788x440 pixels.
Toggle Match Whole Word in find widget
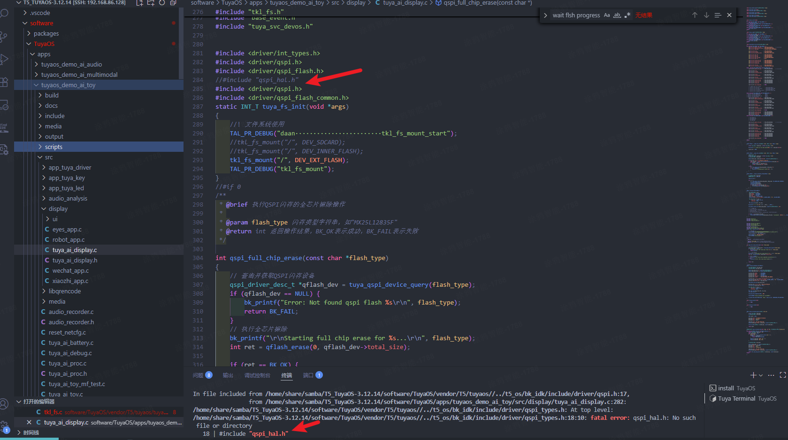[617, 15]
